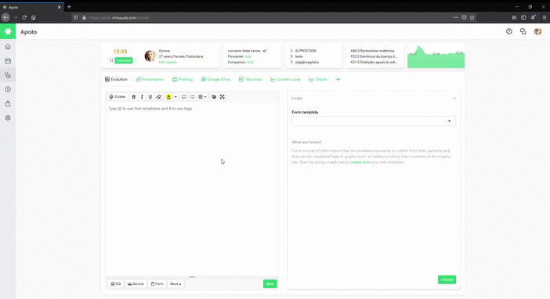Screen dimensions: 550x299
Task: Toggle italic formatting in the editor
Action: click(142, 97)
